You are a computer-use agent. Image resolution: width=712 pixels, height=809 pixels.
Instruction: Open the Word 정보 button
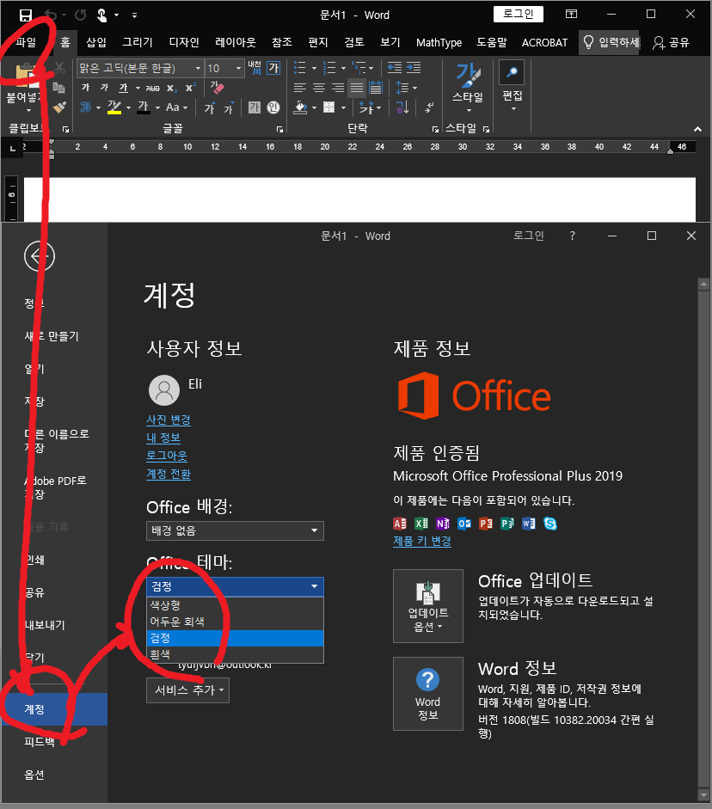tap(428, 694)
